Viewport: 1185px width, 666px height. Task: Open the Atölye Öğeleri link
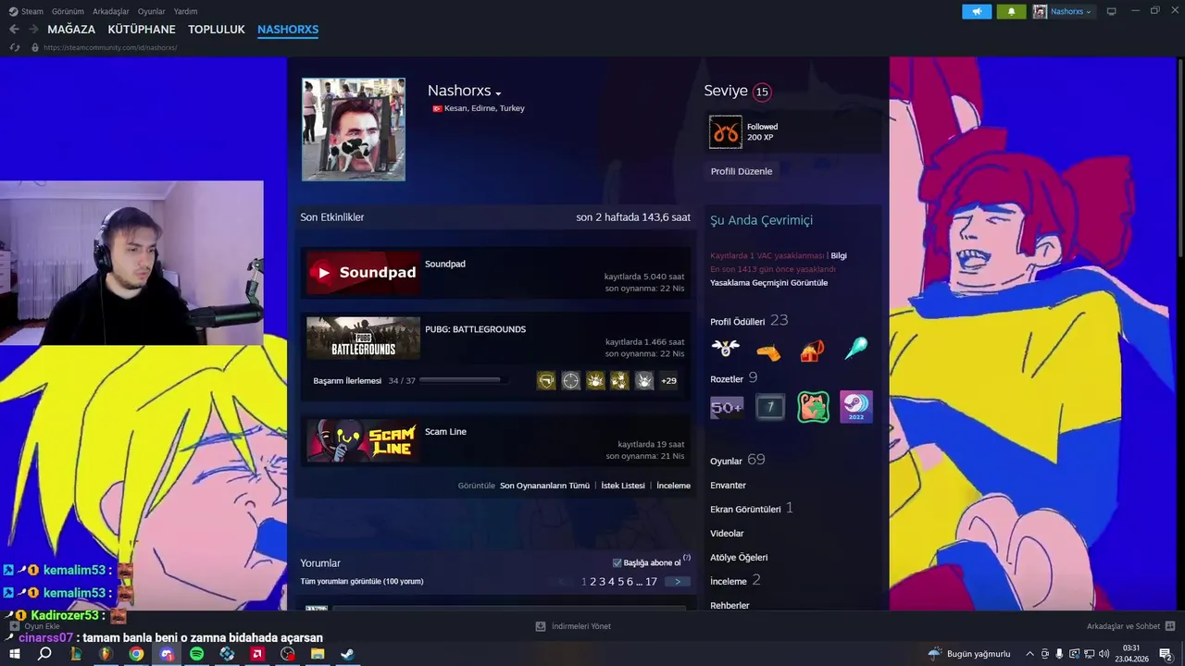(x=739, y=558)
